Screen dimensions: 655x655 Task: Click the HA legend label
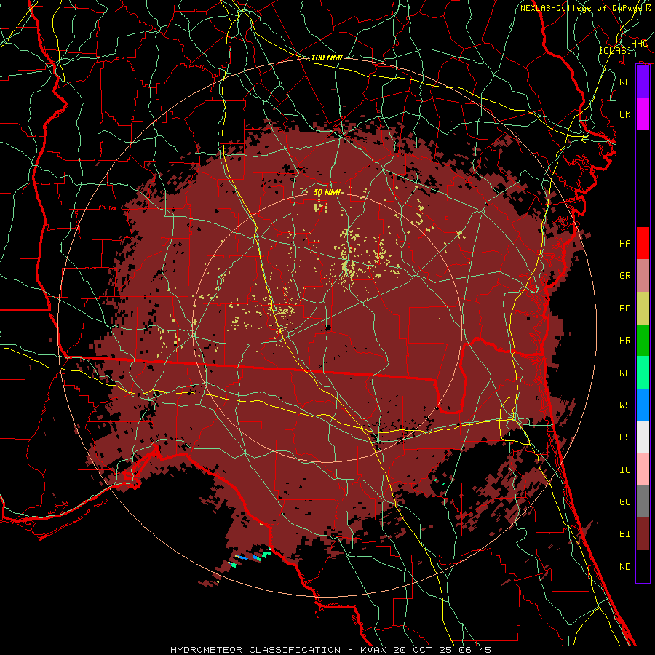point(625,244)
